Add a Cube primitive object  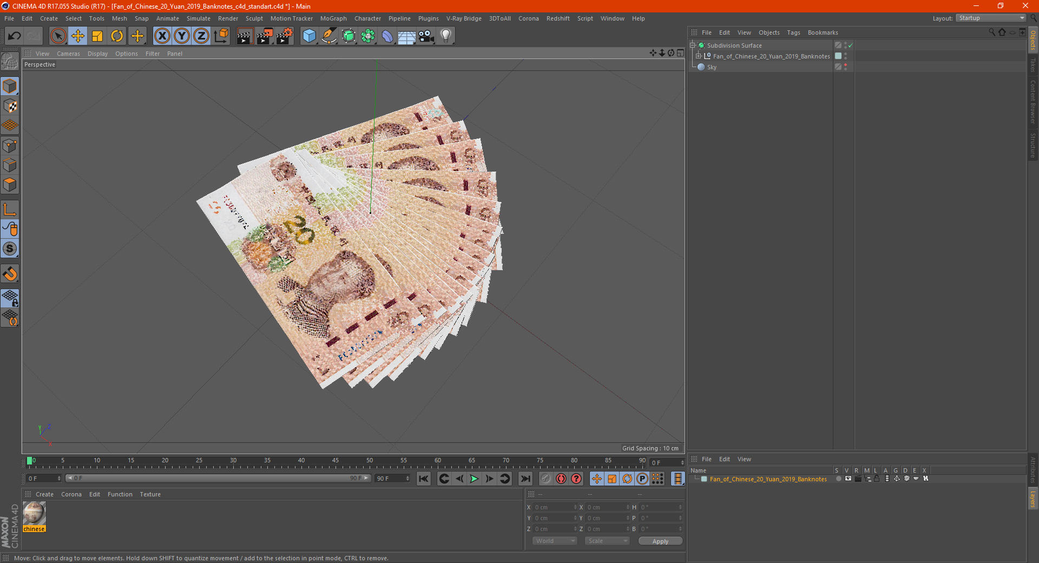click(x=309, y=36)
